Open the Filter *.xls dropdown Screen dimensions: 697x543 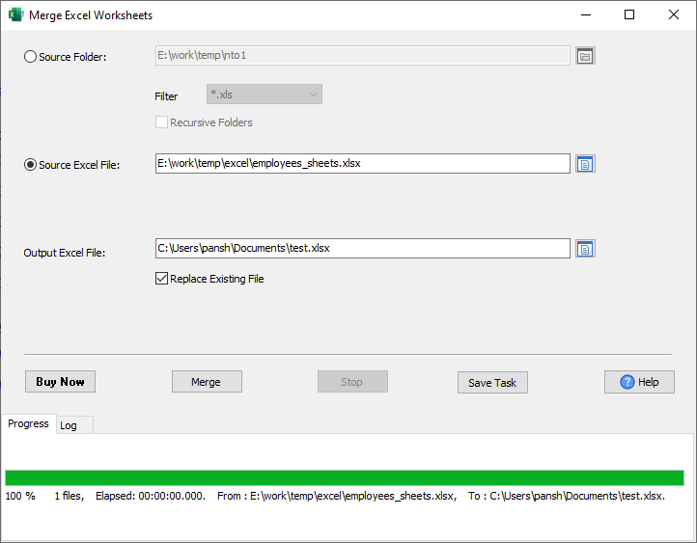pyautogui.click(x=265, y=95)
